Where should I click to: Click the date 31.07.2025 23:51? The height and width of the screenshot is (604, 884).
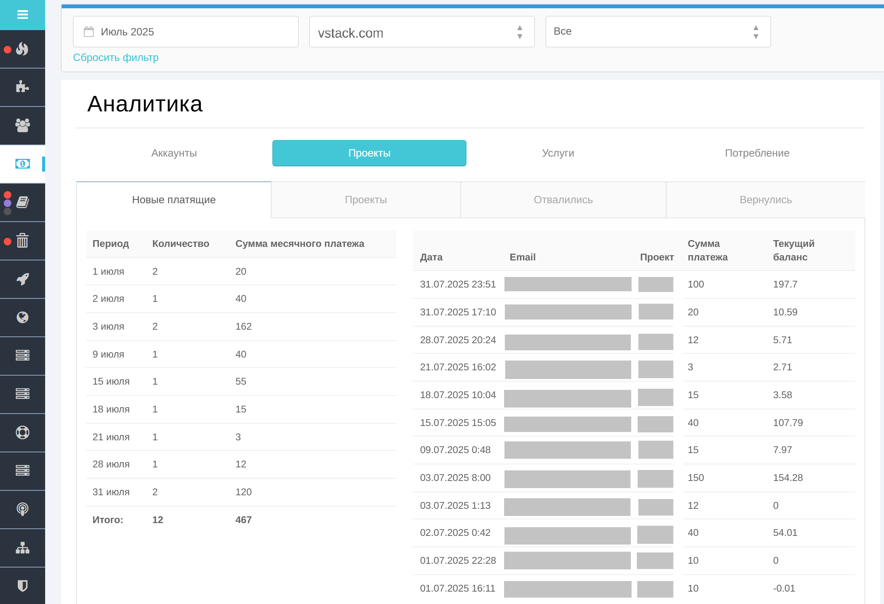click(x=458, y=284)
